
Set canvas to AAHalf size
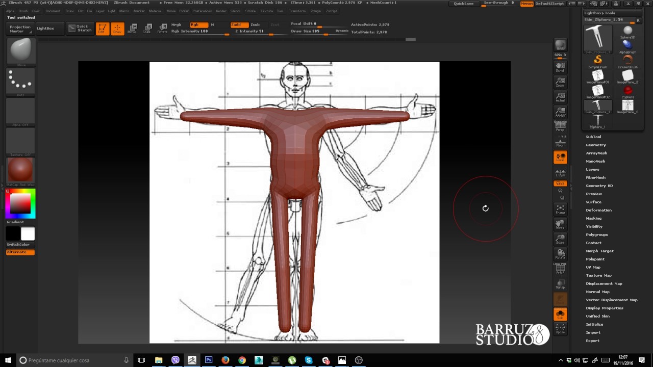click(560, 112)
